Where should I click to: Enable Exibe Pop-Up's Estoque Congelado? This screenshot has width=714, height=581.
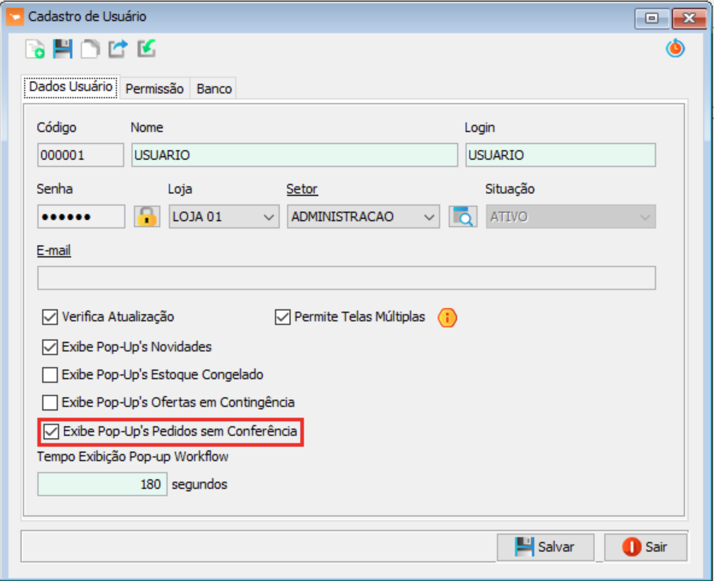(x=50, y=375)
